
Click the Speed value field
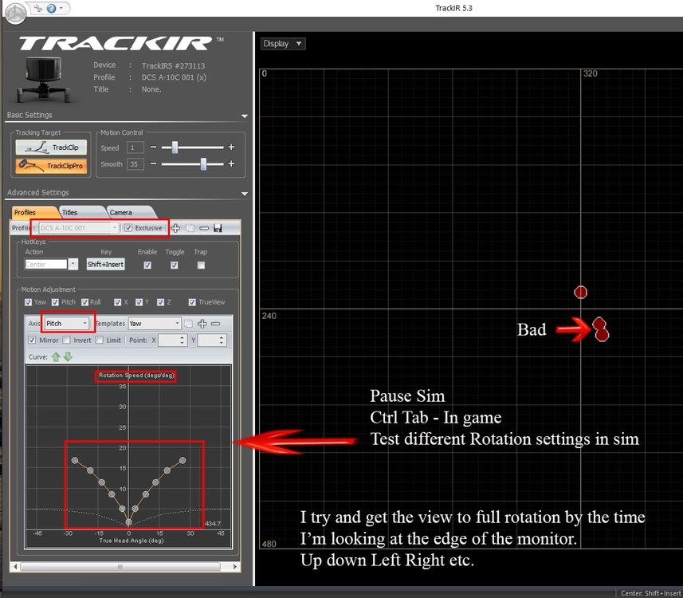pos(135,148)
